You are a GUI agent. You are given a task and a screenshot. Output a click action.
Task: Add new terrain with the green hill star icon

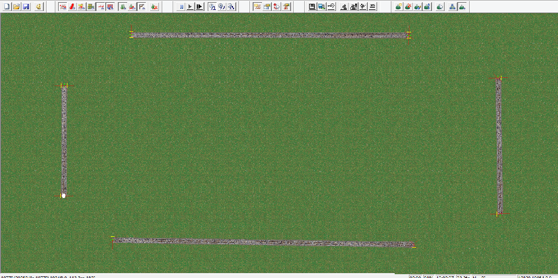(398, 7)
